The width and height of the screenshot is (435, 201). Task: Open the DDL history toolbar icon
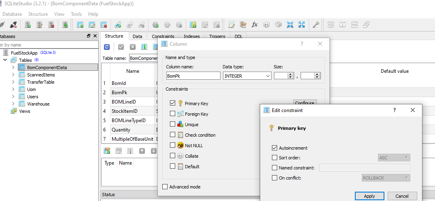pos(243,25)
